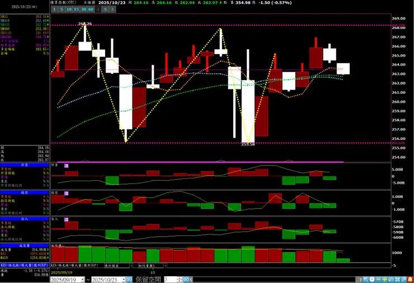The height and width of the screenshot is (283, 414).
Task: Click the KEN strategy label below volume chart
Action: (x=76, y=265)
